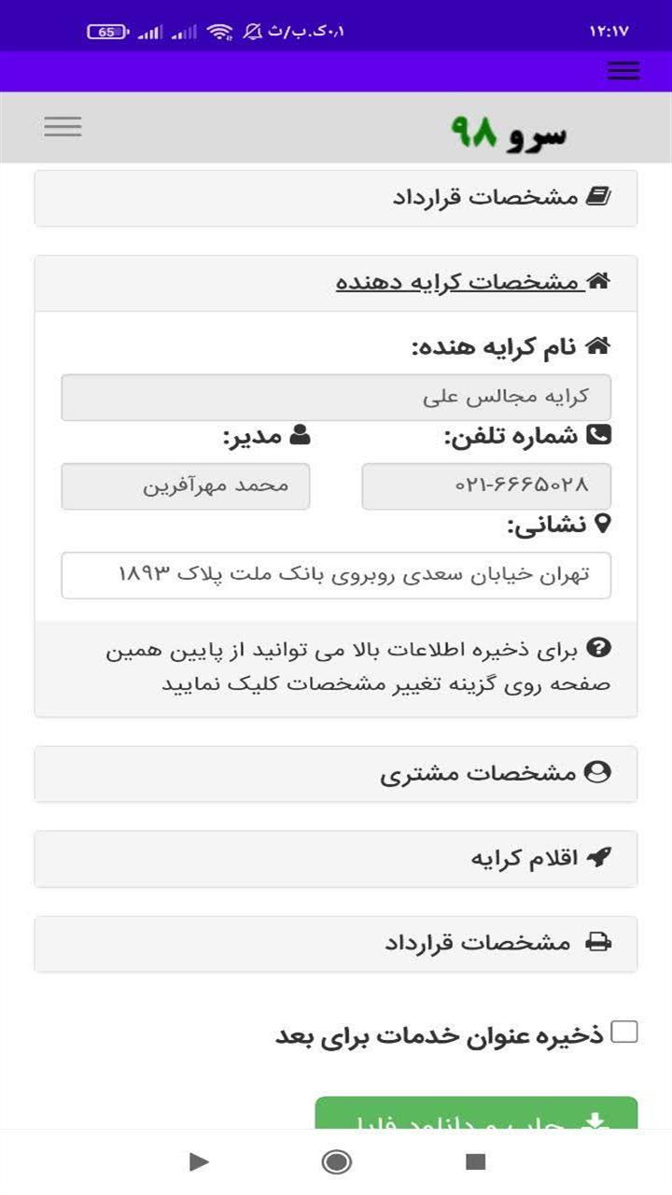The image size is (672, 1195).
Task: Click the person icon next to مدیر
Action: pyautogui.click(x=300, y=434)
